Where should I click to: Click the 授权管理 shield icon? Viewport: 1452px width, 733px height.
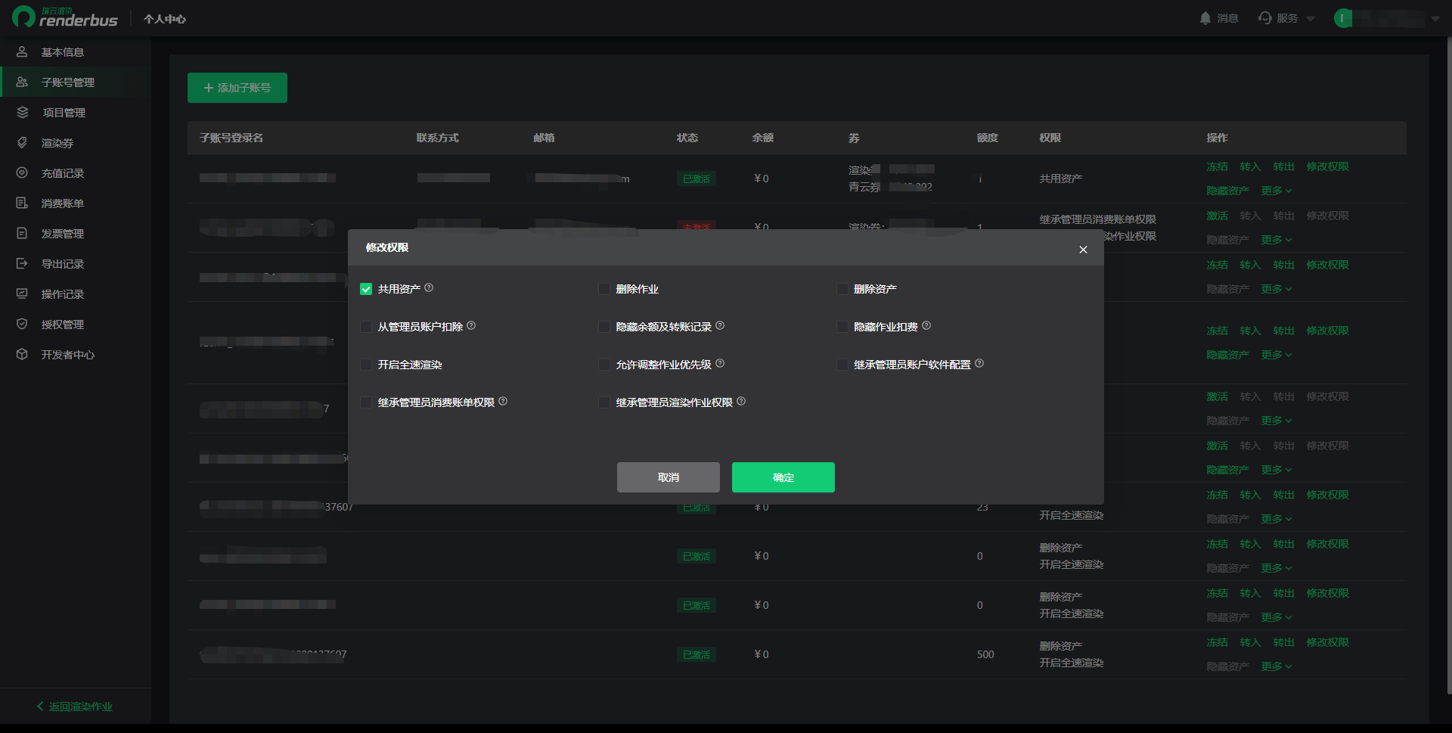(22, 324)
